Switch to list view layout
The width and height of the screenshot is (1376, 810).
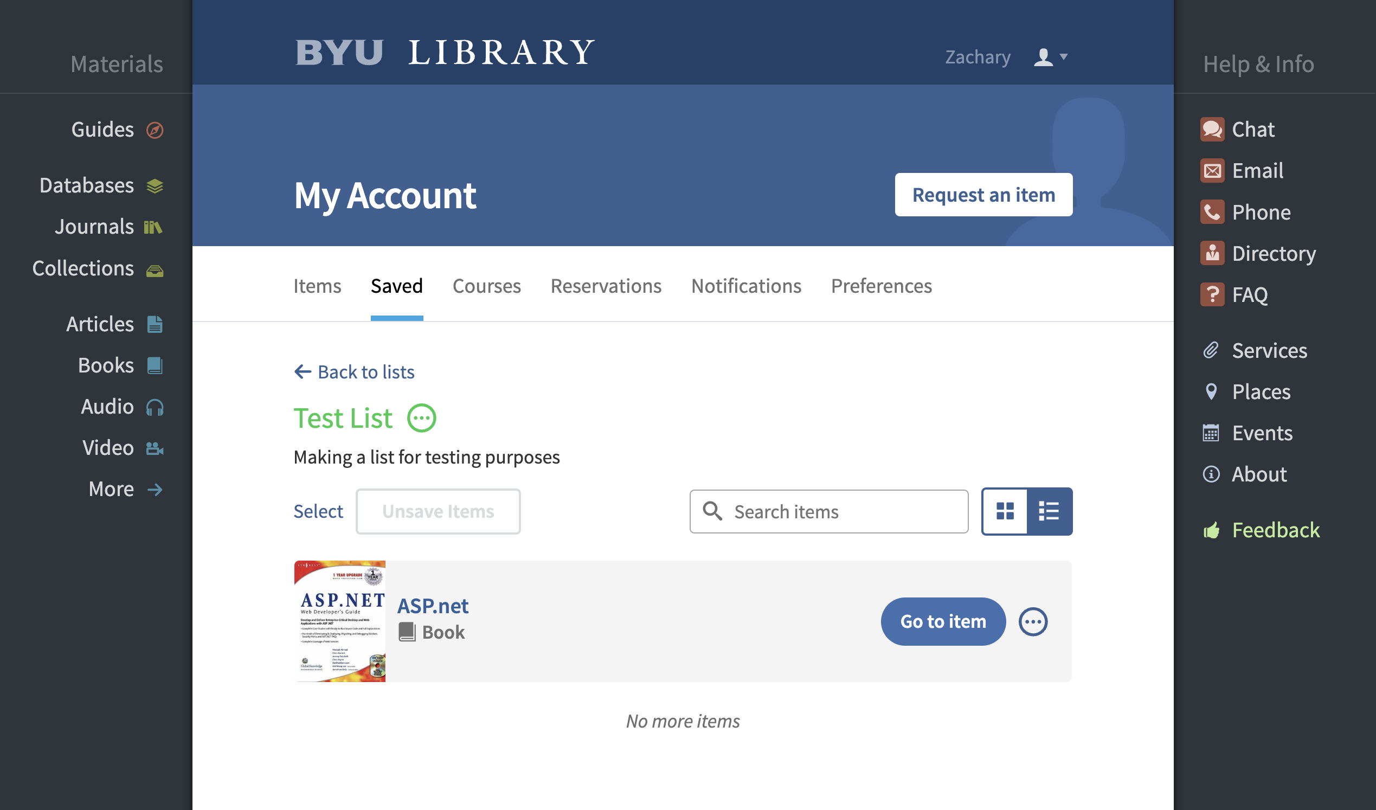pyautogui.click(x=1049, y=511)
